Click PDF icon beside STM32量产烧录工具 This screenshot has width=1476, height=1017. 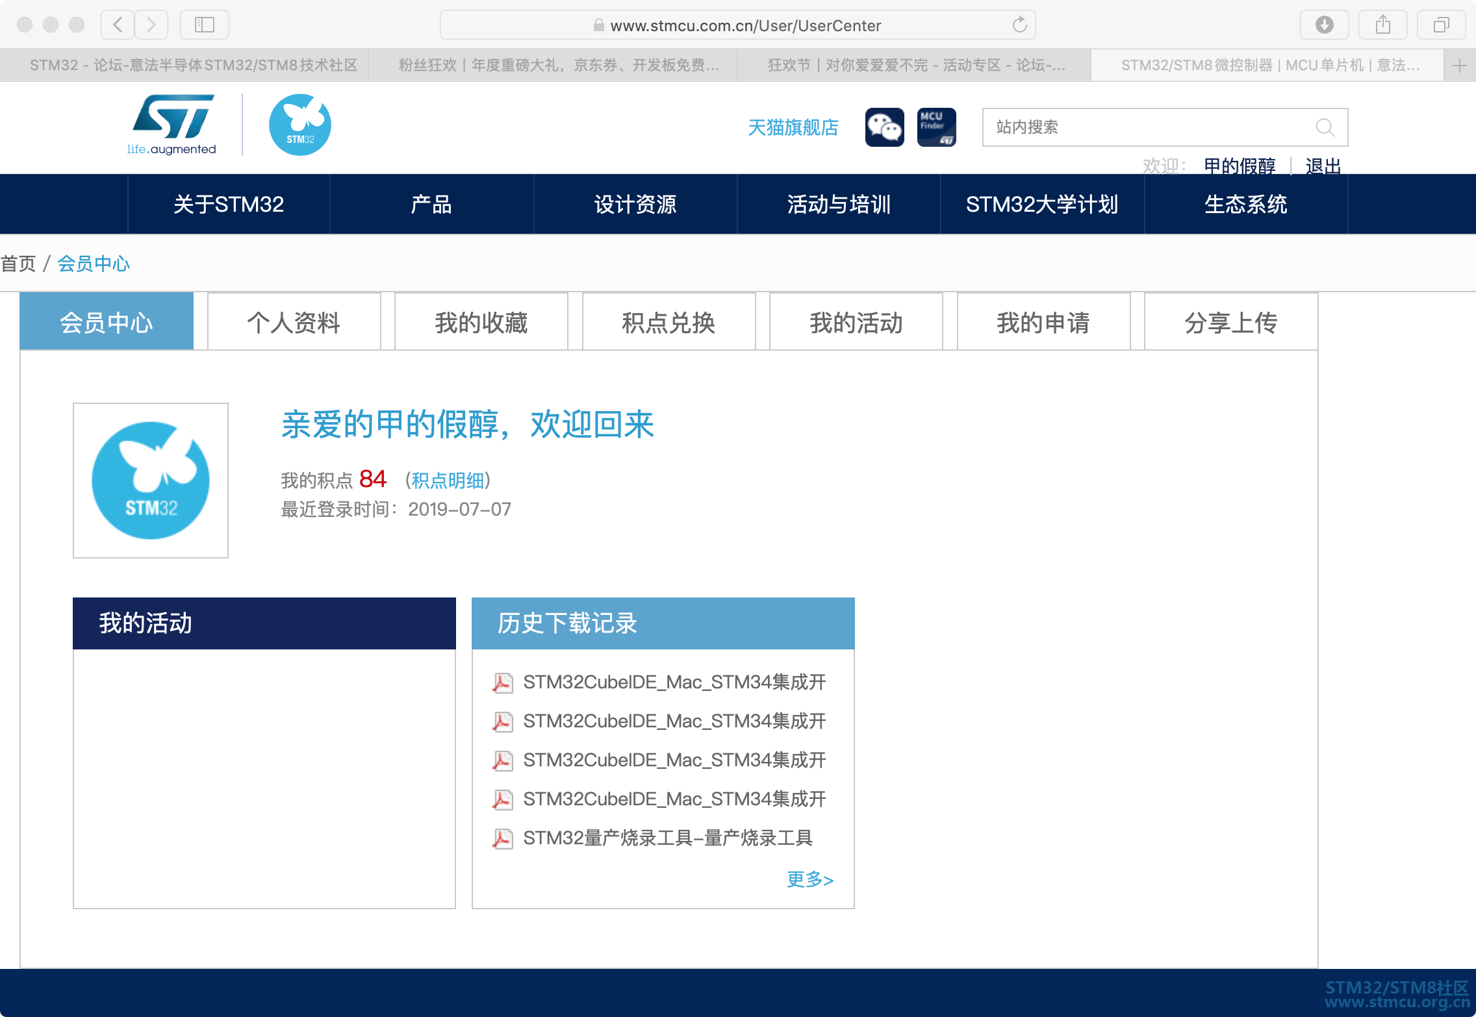click(502, 838)
